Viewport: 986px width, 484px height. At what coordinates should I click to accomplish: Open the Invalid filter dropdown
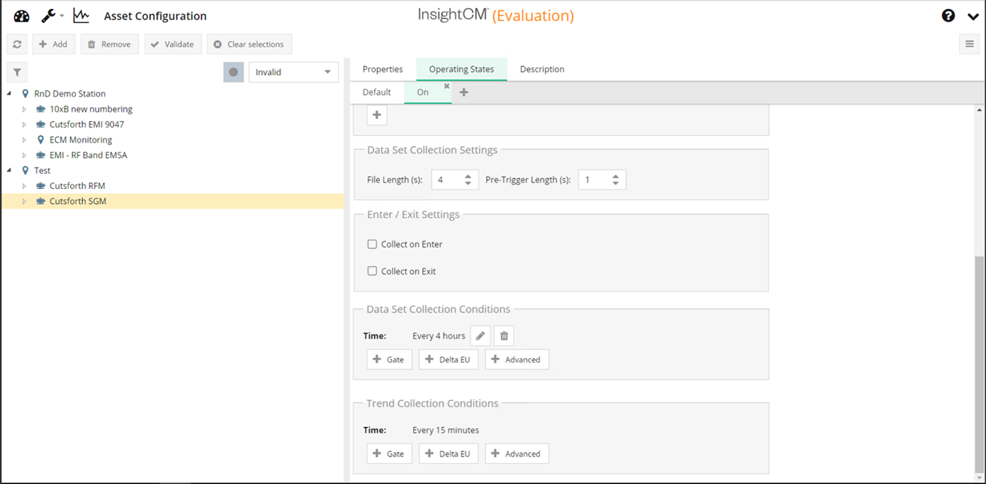[x=294, y=72]
